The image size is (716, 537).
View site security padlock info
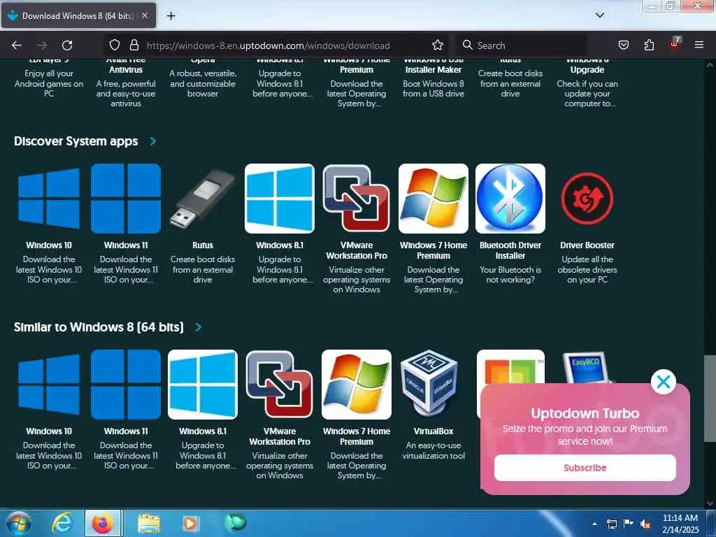click(x=134, y=45)
